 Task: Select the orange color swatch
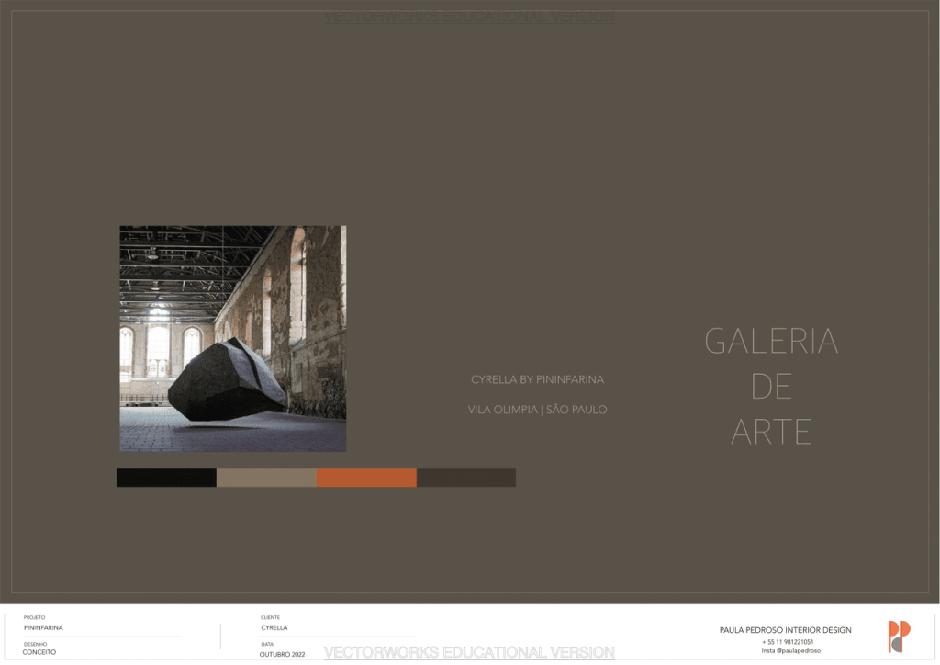click(366, 478)
